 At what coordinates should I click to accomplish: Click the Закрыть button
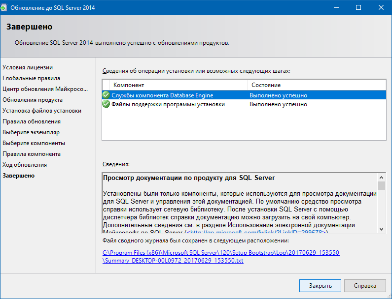click(x=320, y=286)
